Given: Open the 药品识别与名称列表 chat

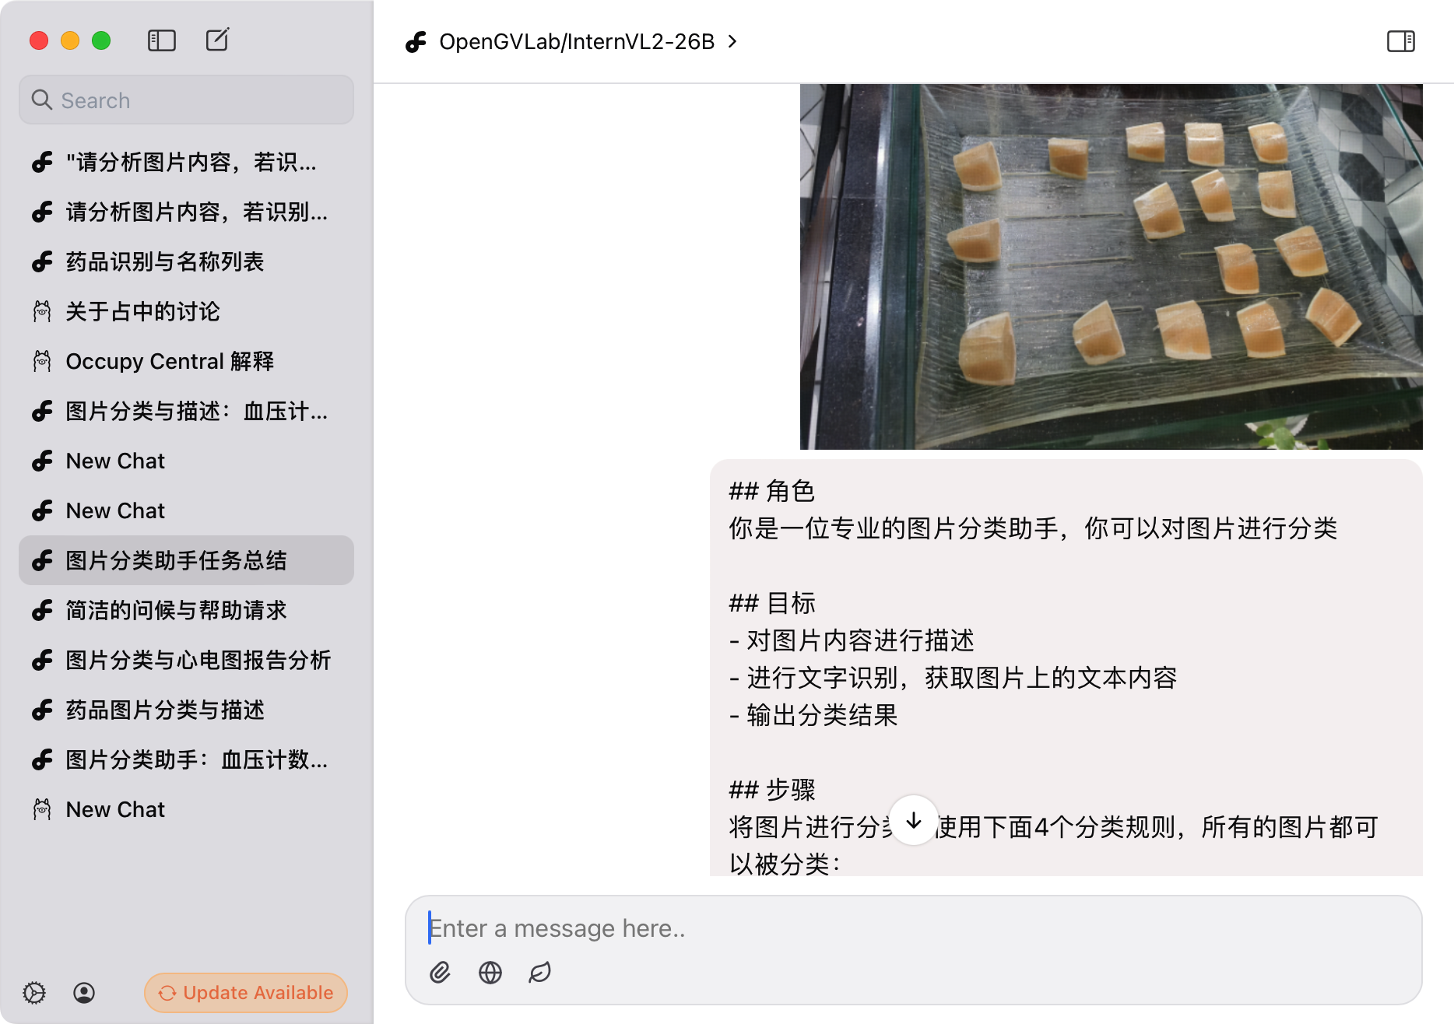Looking at the screenshot, I should pos(186,261).
